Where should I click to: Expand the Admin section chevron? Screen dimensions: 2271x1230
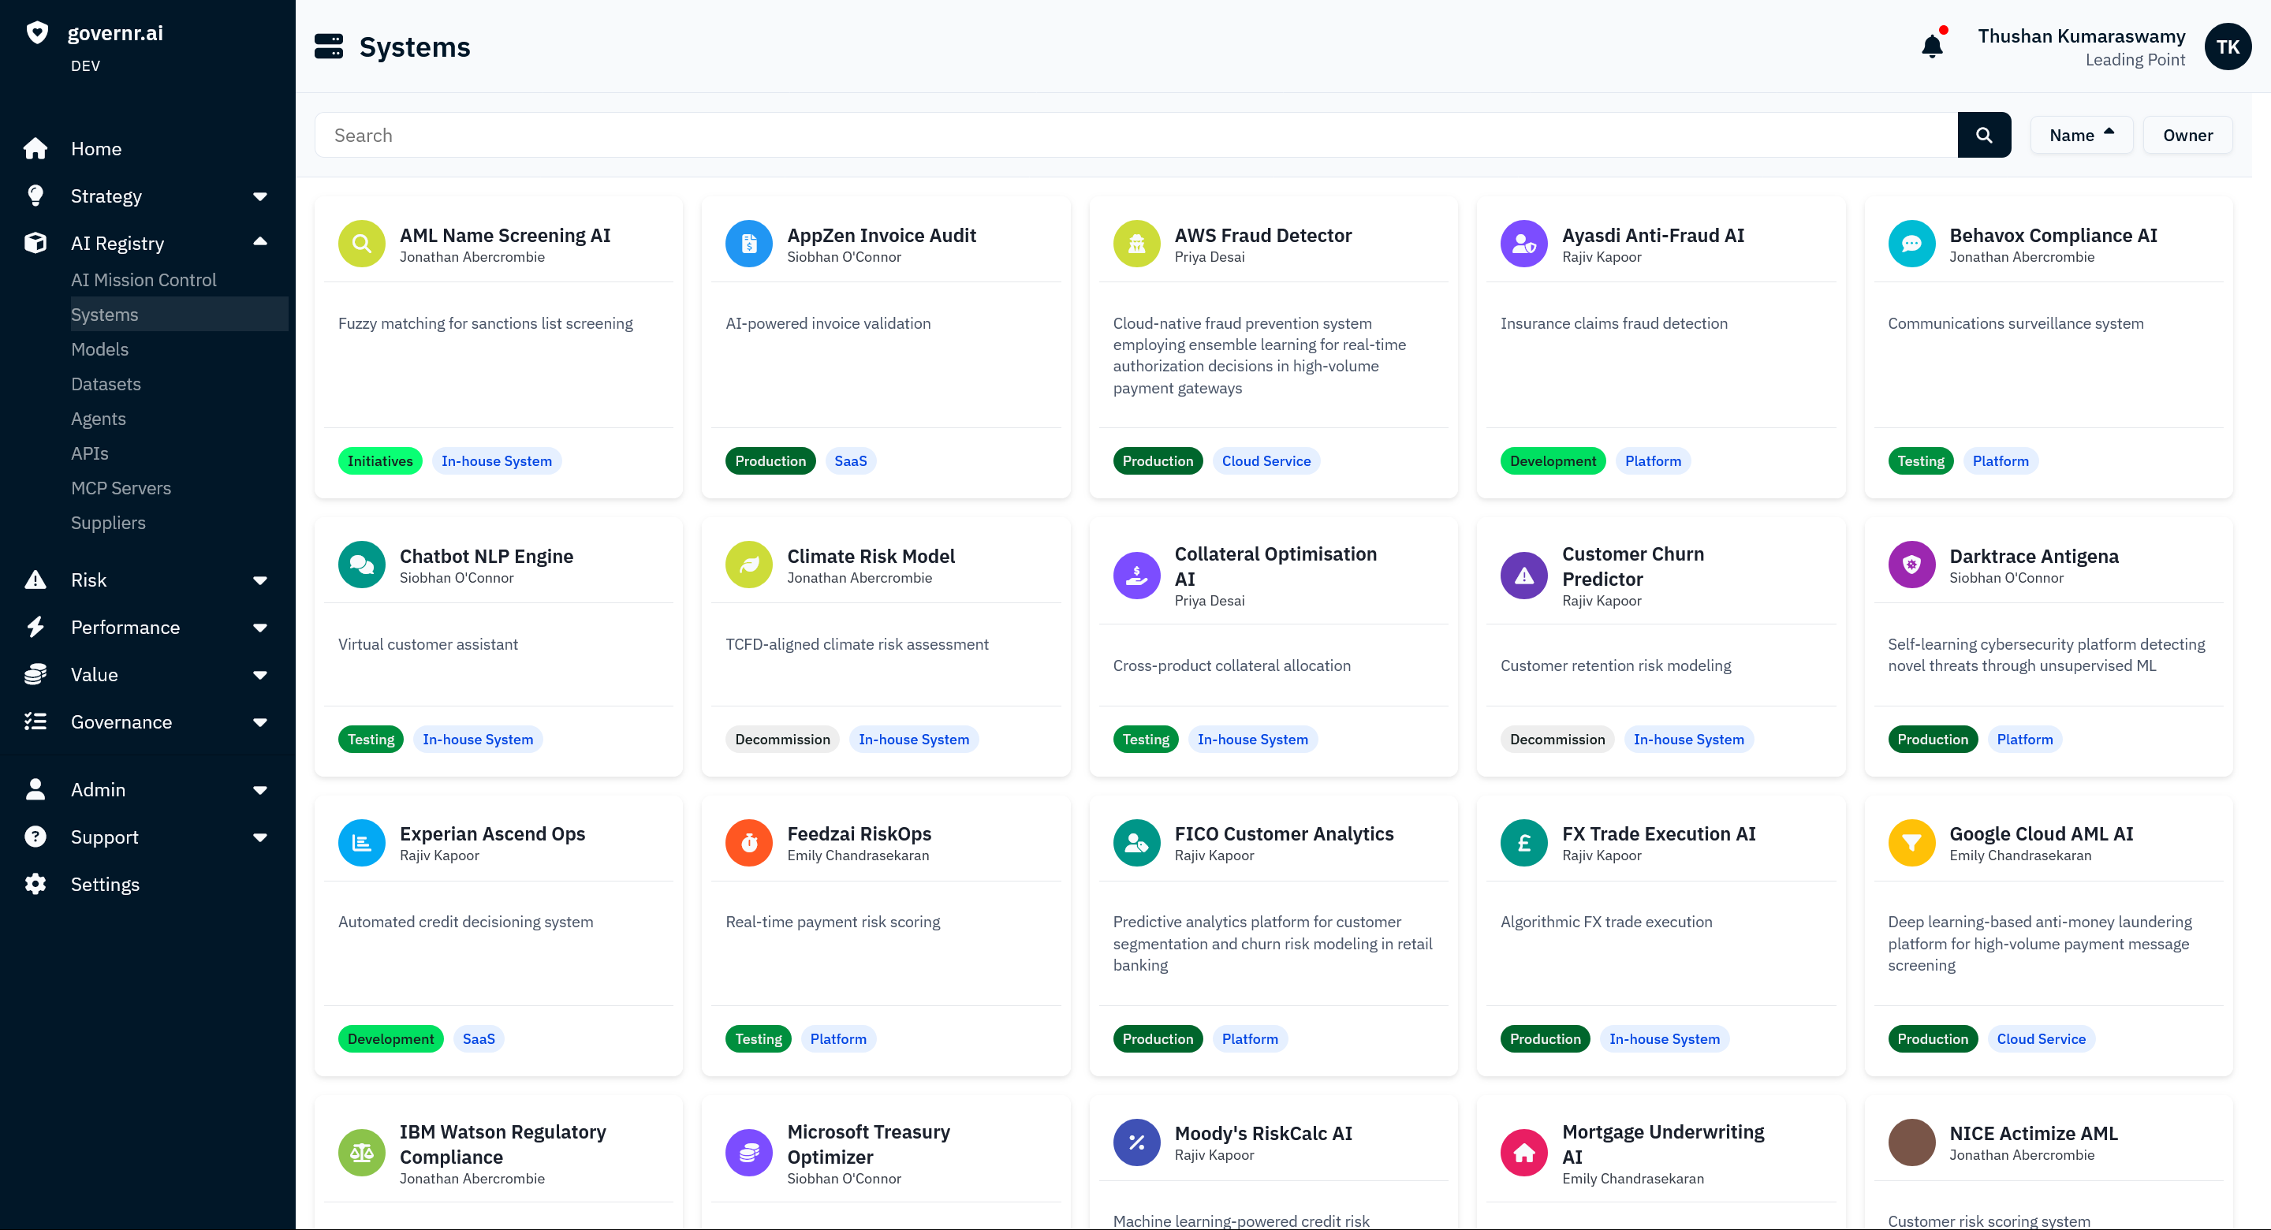coord(260,789)
